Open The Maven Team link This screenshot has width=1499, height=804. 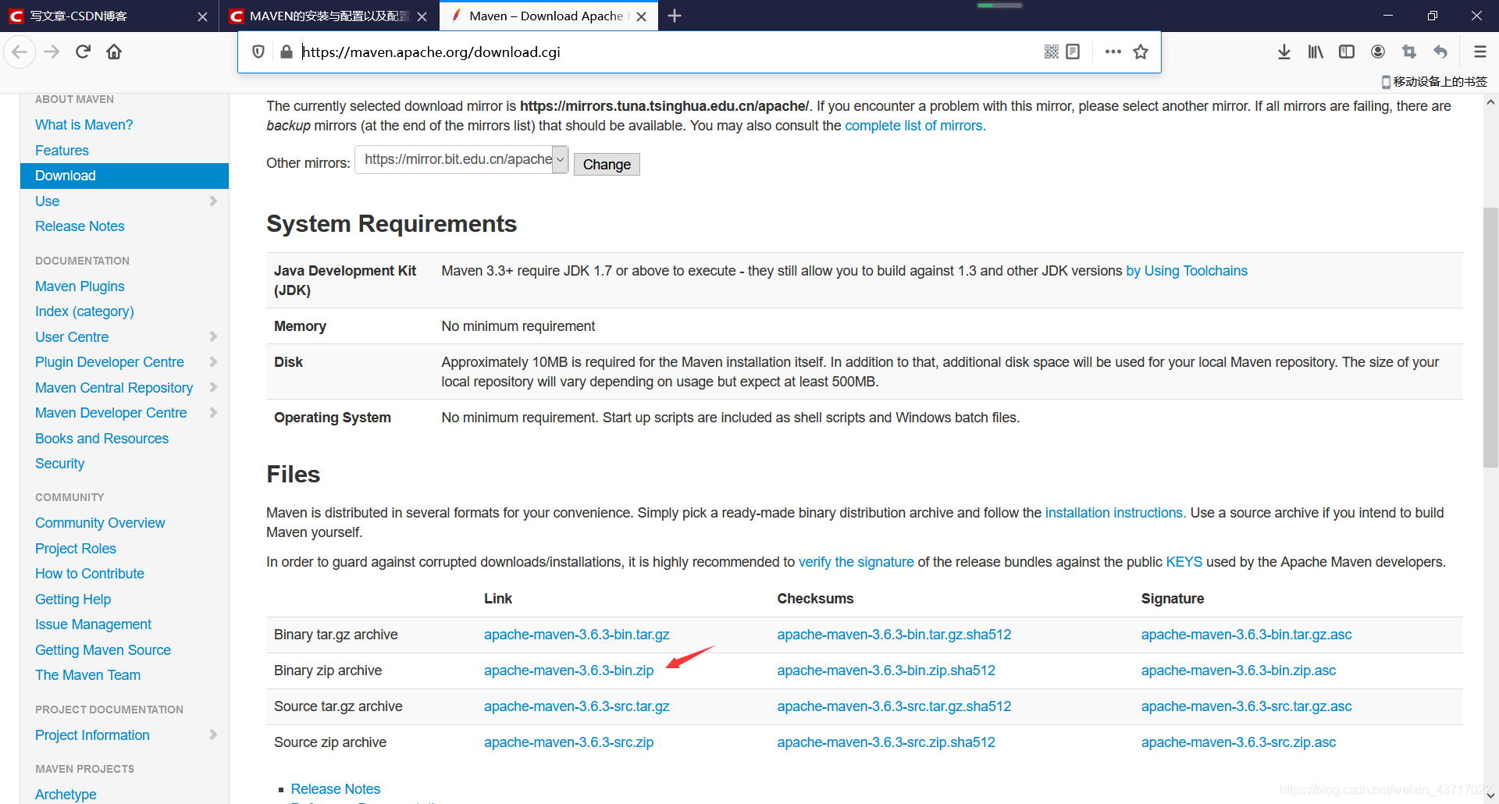point(87,675)
